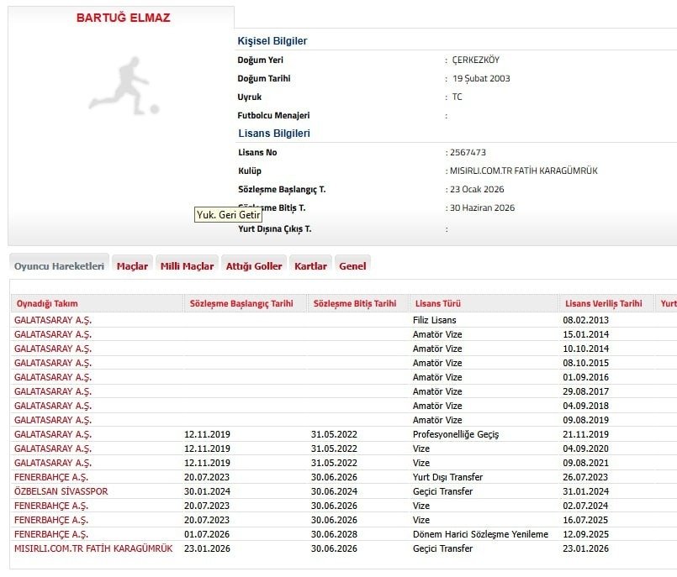
Task: Click the player silhouette placeholder photo
Action: (124, 86)
